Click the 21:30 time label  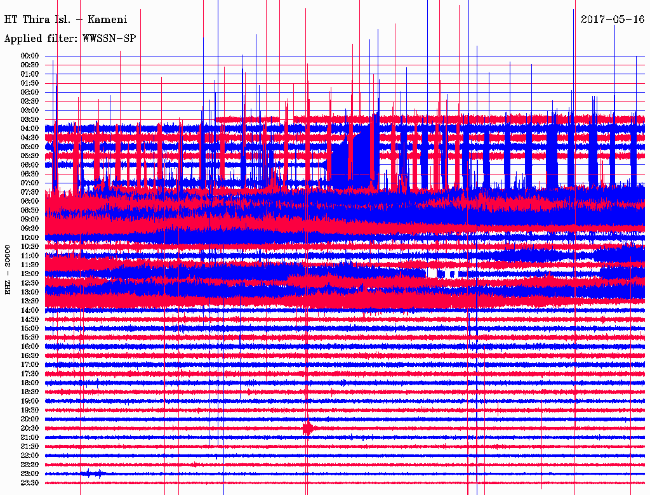[x=30, y=447]
